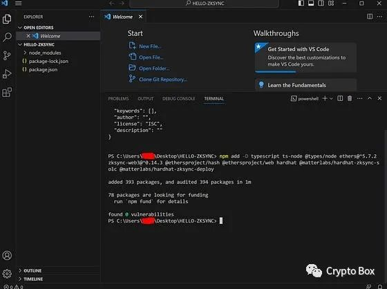This screenshot has width=387, height=289.
Task: Close the Welcome entry in Open Editors
Action: pos(28,36)
